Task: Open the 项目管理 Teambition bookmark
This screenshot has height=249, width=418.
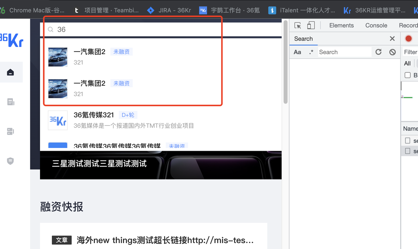Action: pyautogui.click(x=106, y=10)
